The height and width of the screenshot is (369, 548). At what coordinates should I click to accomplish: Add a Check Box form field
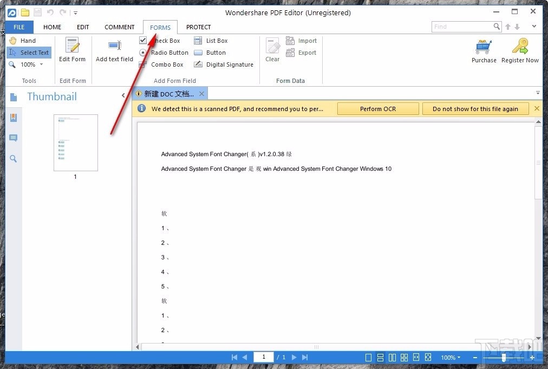(x=160, y=41)
